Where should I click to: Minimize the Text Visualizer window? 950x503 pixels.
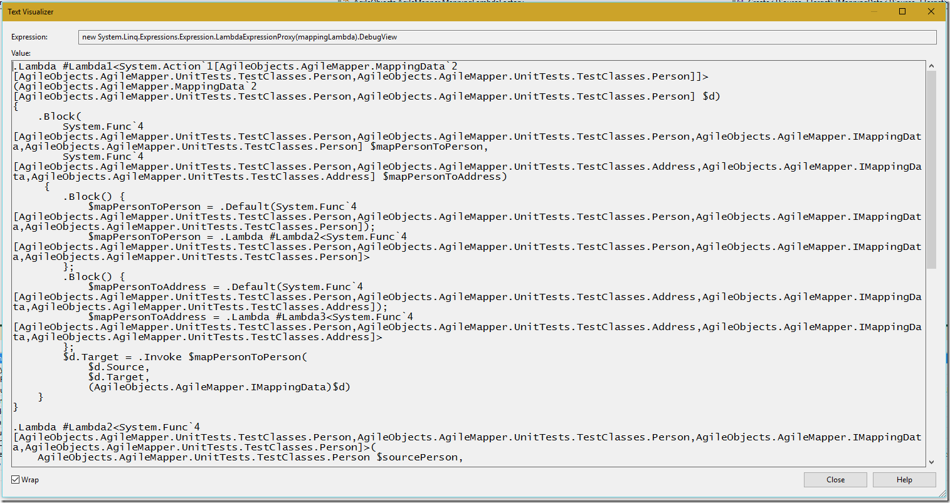(874, 11)
